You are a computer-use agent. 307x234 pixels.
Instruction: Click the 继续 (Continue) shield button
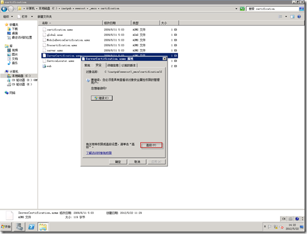(x=102, y=98)
